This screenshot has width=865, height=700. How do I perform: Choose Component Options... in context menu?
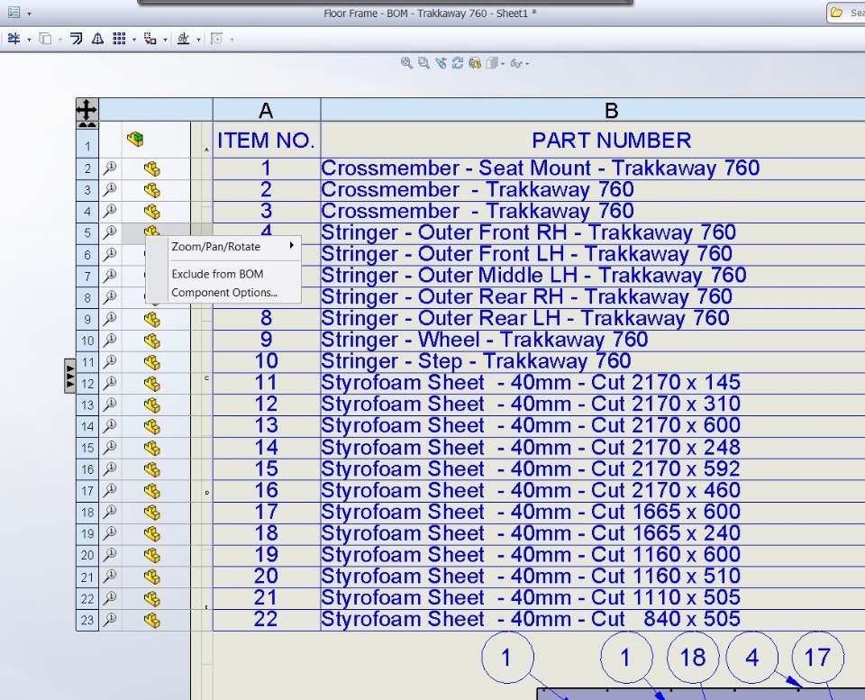point(232,293)
